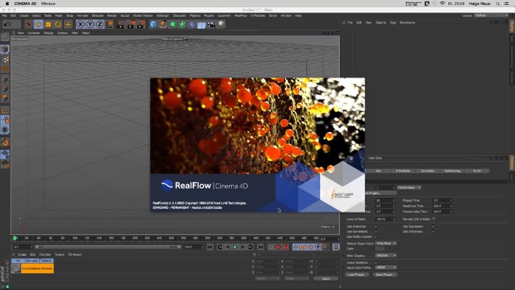
Task: Click Make Editable icon in left palette
Action: pyautogui.click(x=5, y=37)
